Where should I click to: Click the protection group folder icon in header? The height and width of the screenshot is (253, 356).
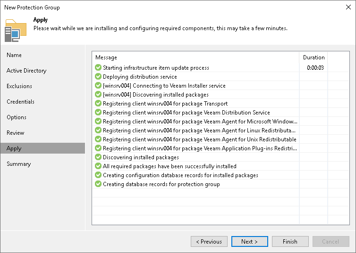click(16, 31)
